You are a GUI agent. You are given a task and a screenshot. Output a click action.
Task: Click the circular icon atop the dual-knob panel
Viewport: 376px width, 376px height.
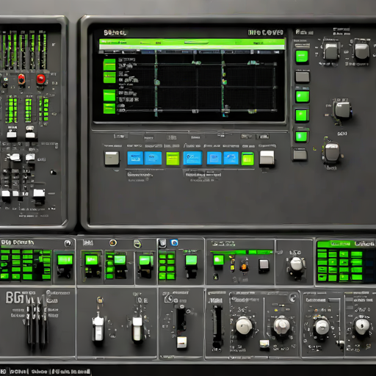click(x=292, y=297)
